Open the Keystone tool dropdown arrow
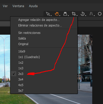 tap(94, 16)
